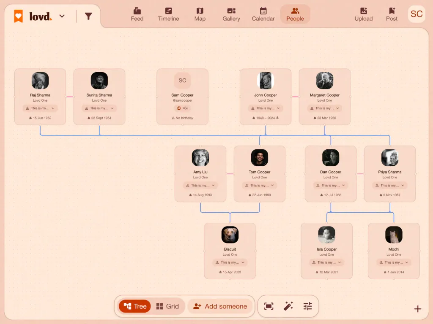Open Priya Sharma's relationship dropdown
433x324 pixels.
390,186
